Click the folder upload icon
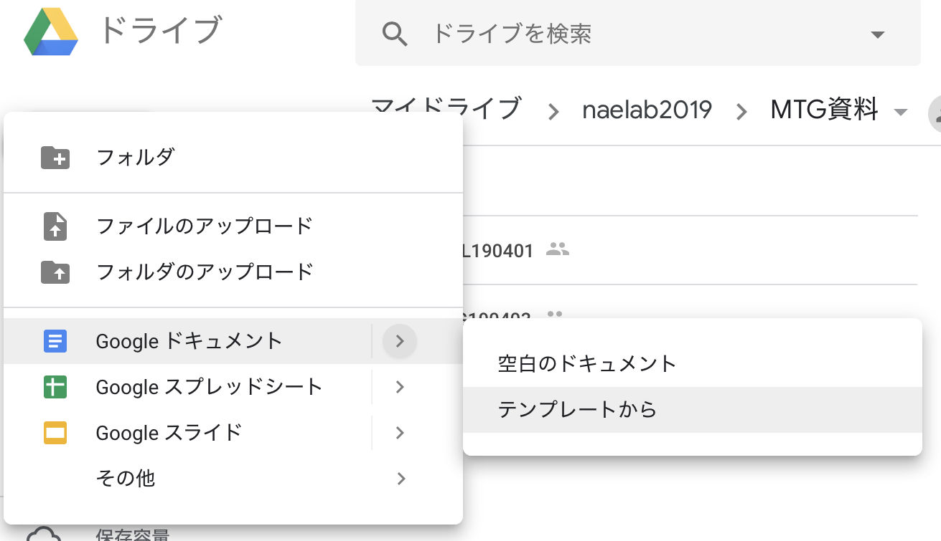 (x=55, y=272)
